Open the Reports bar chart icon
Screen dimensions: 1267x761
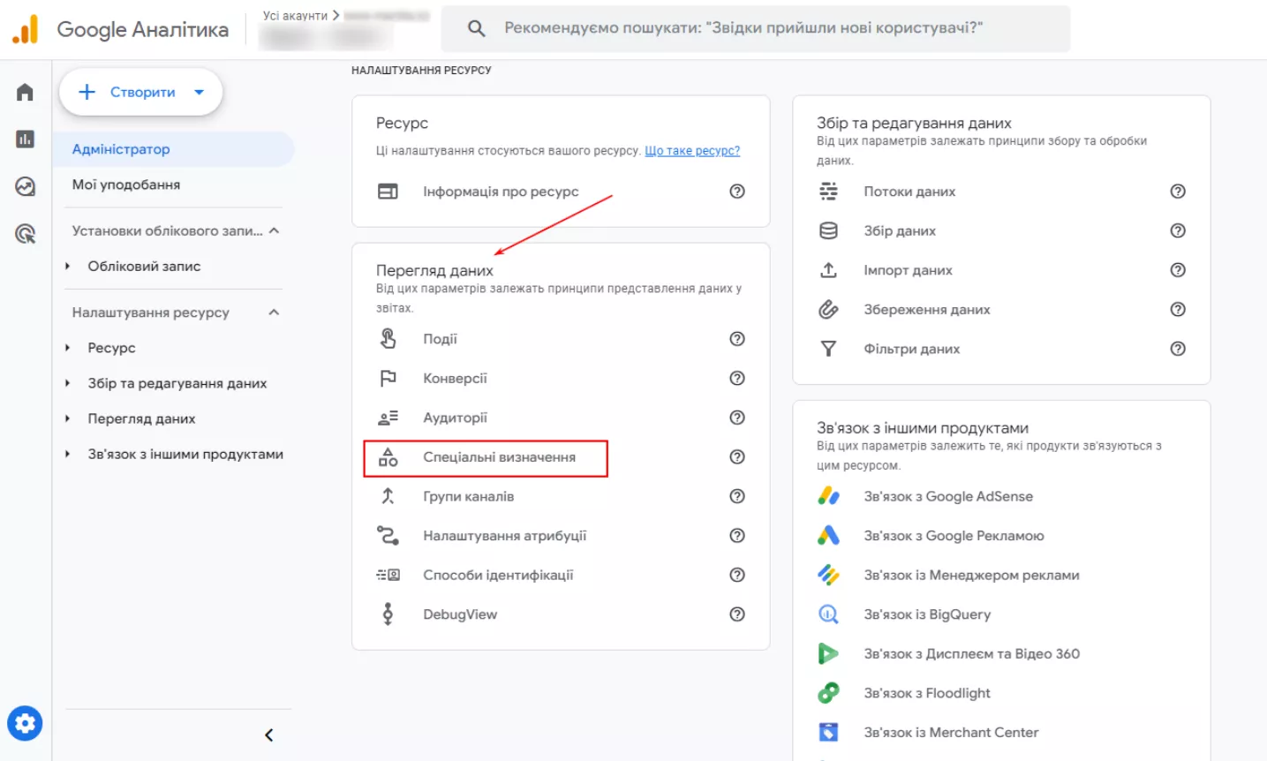tap(25, 139)
